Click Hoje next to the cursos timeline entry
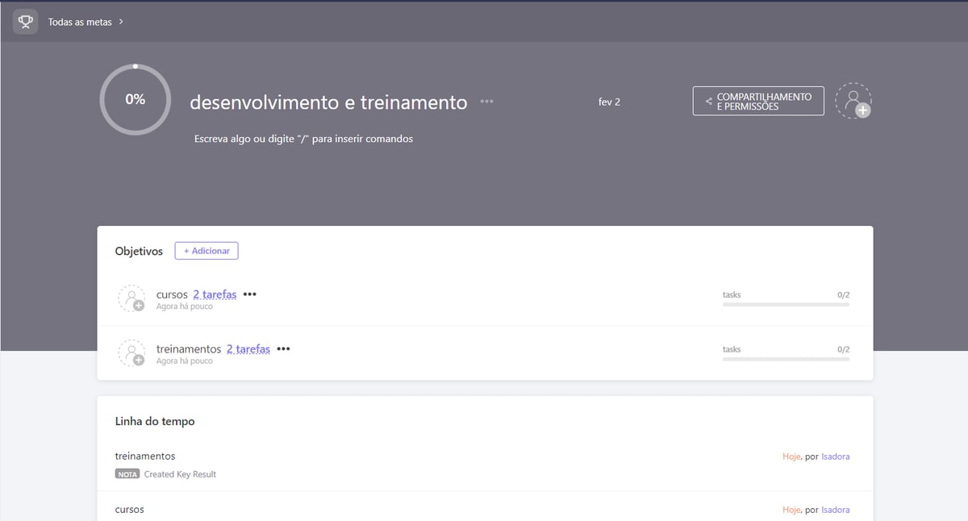 pyautogui.click(x=791, y=509)
